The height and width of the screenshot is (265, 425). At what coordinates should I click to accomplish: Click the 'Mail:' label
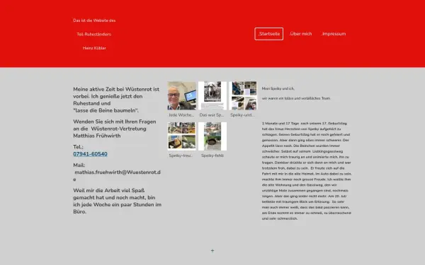(79, 165)
